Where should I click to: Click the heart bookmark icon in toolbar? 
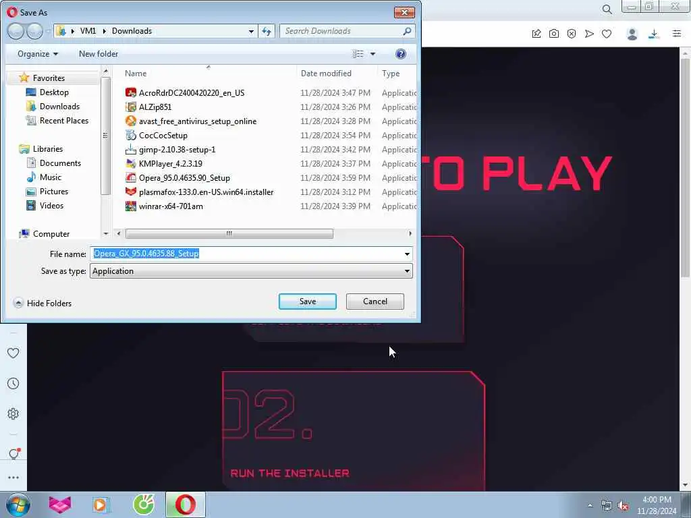[607, 34]
